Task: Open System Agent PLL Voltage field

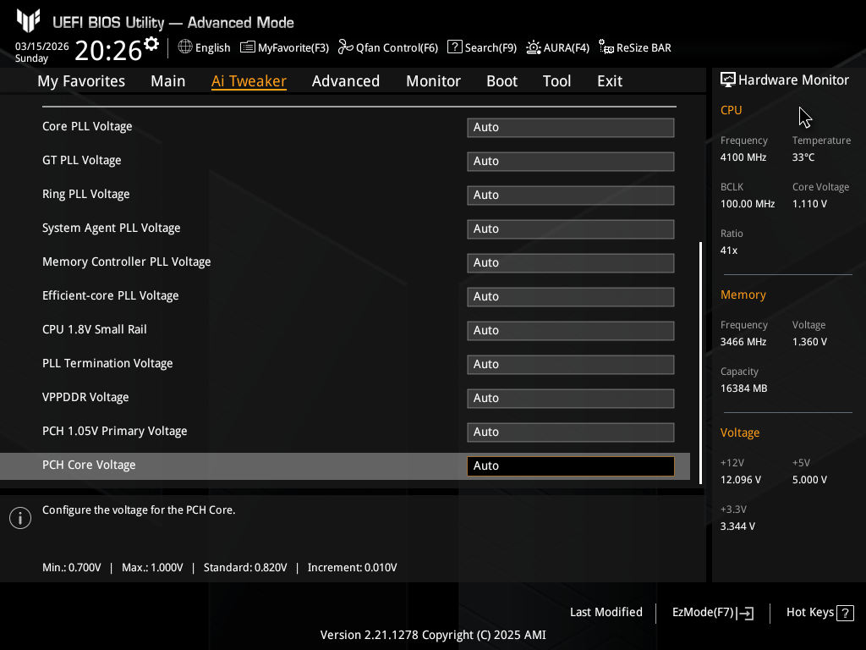Action: [571, 229]
